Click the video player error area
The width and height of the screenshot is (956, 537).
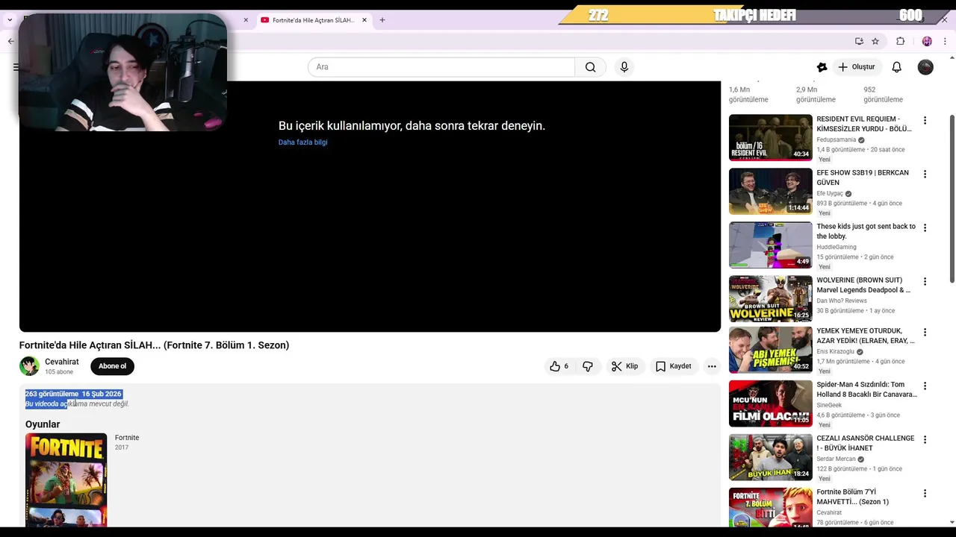[x=370, y=207]
